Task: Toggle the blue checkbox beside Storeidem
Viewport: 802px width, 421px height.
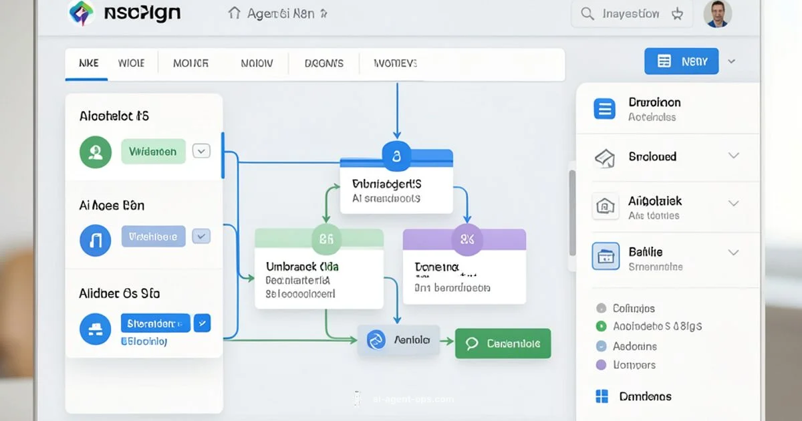Action: (x=202, y=323)
